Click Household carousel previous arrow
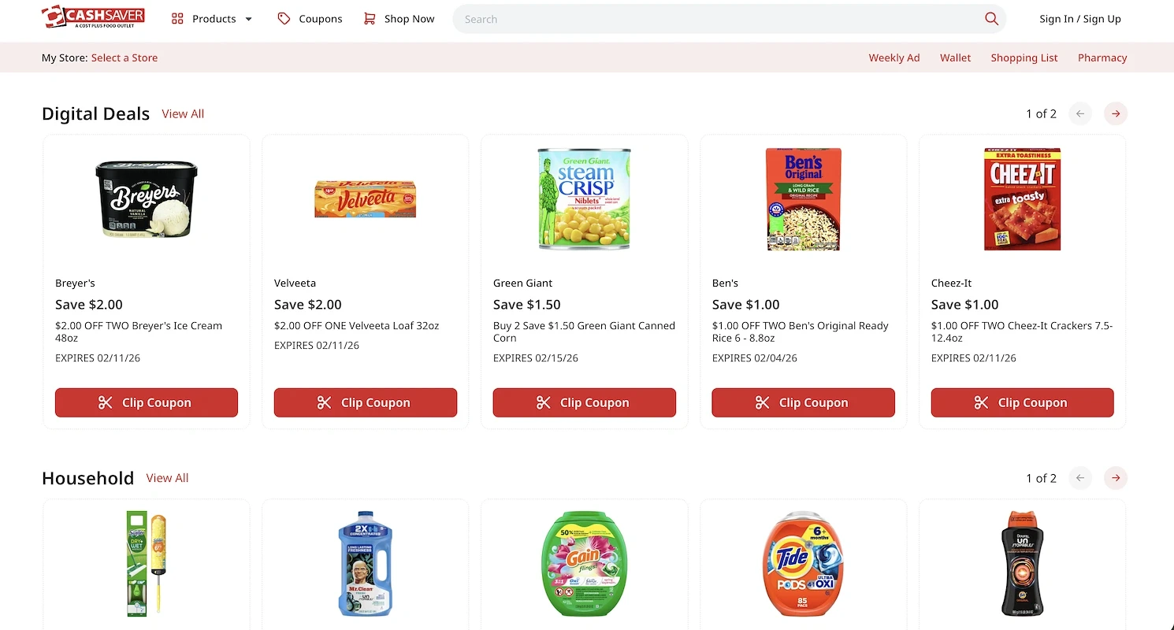 point(1080,478)
